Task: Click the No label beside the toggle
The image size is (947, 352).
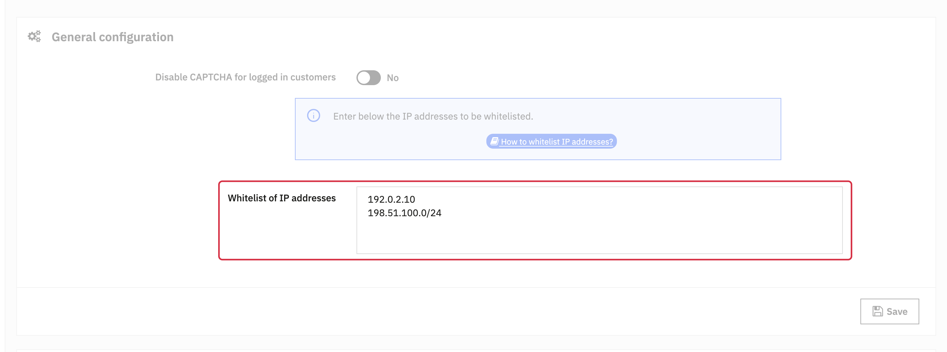Action: click(x=393, y=78)
